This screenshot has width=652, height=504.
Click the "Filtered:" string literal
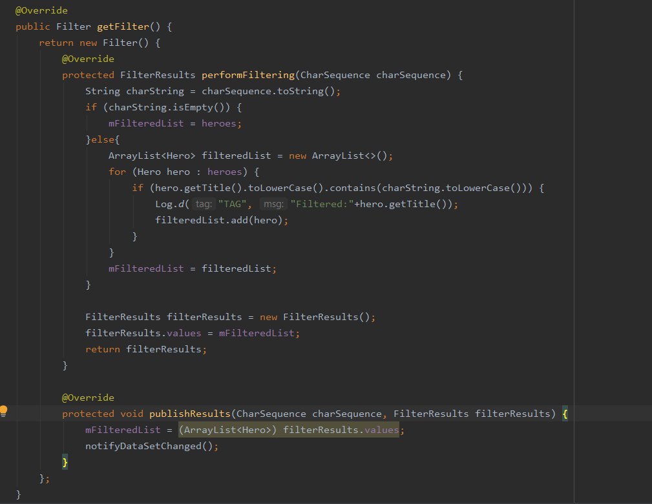click(322, 205)
